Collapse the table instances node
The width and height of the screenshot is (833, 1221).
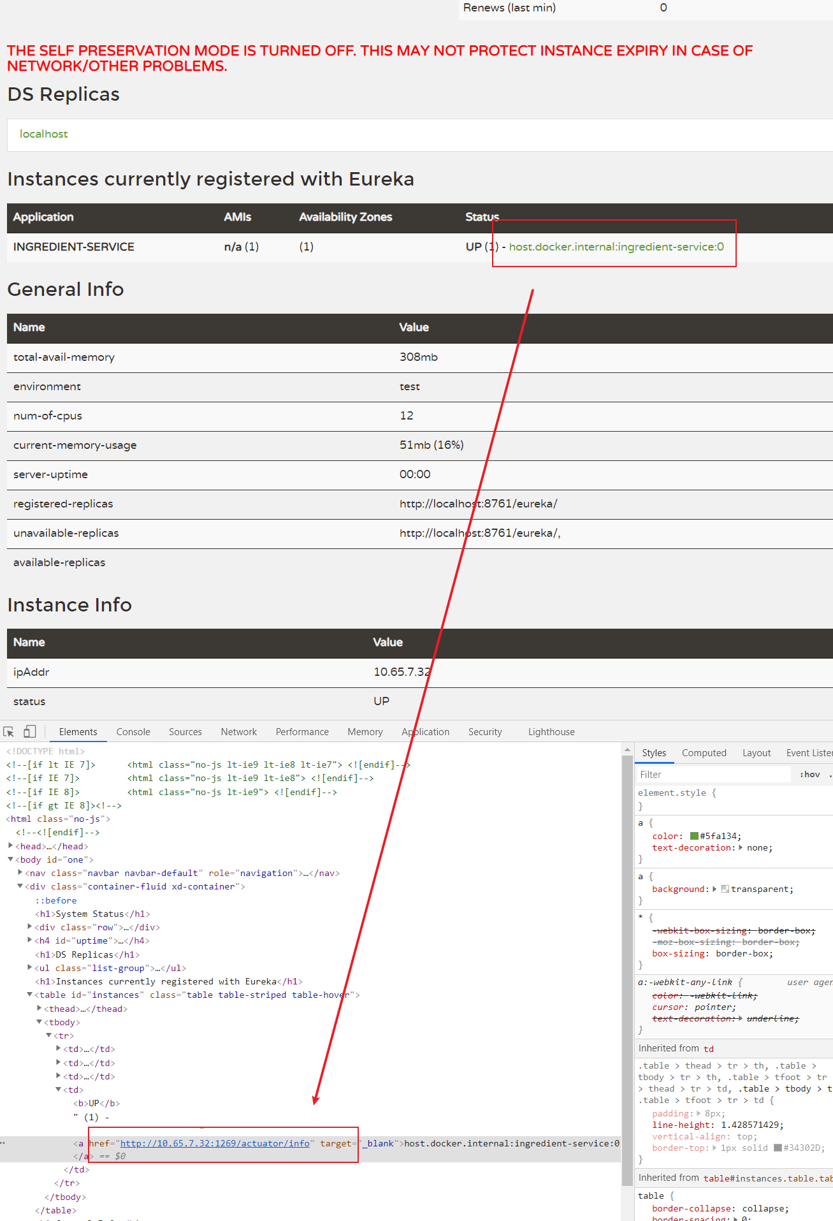pos(30,995)
